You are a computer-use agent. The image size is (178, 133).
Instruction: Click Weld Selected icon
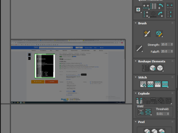(148, 112)
